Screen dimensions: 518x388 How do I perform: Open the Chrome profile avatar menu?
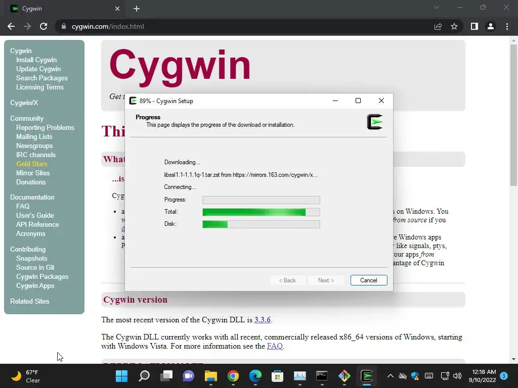tap(491, 26)
